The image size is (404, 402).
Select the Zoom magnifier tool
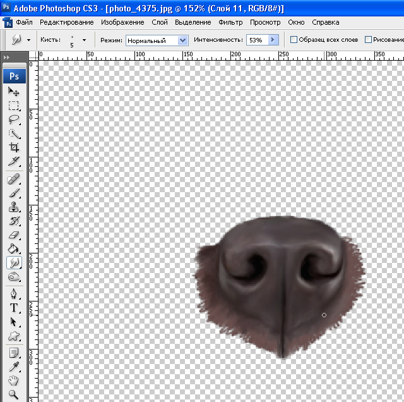(x=13, y=395)
